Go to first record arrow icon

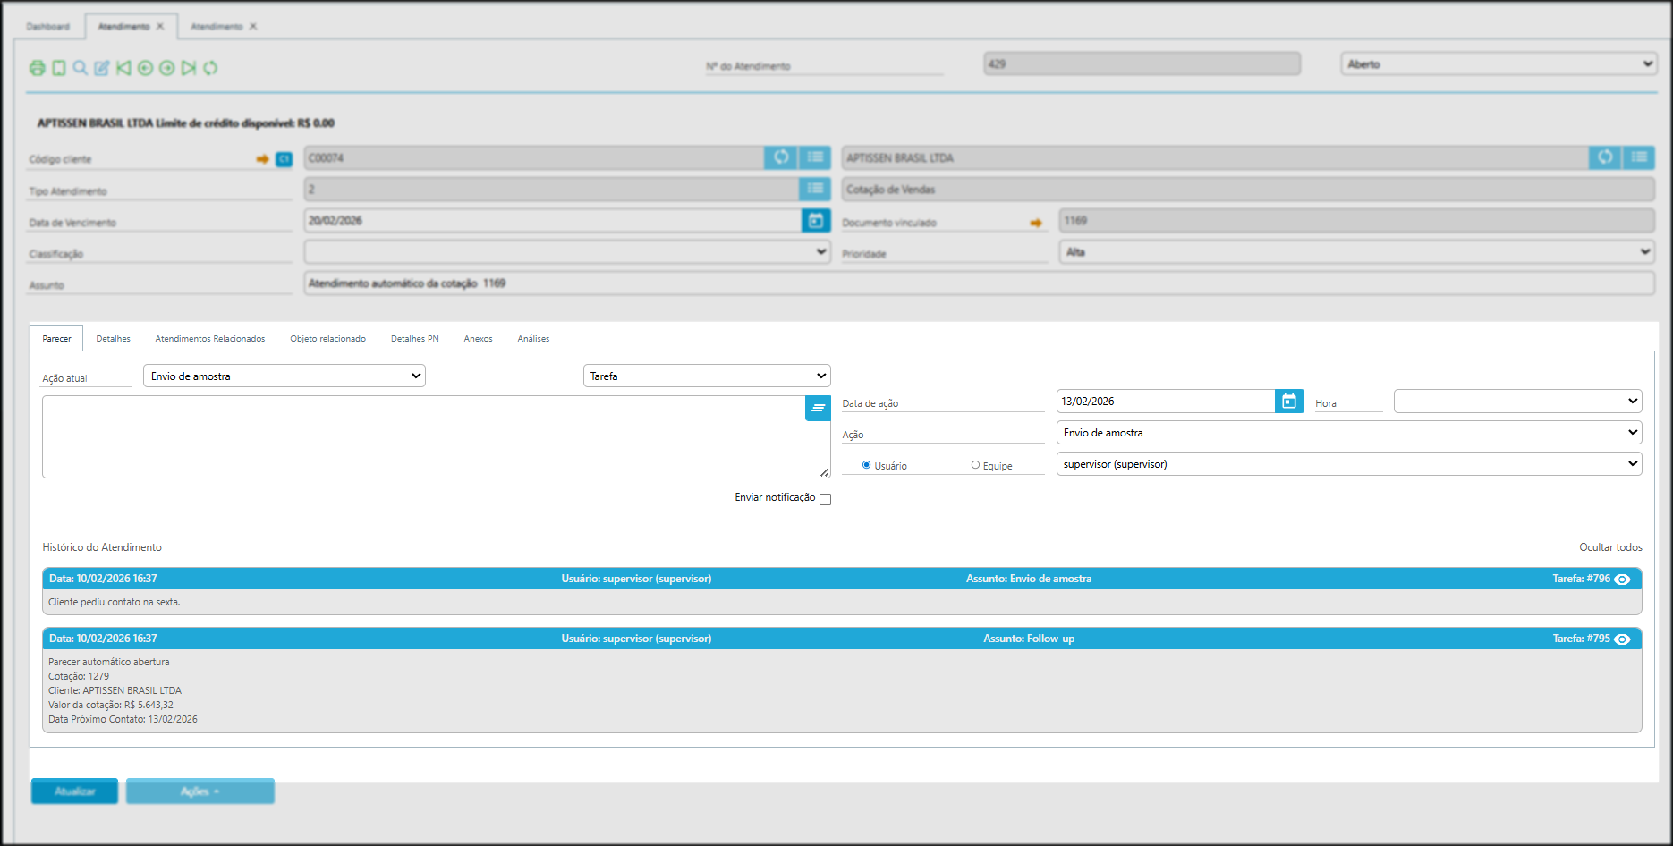click(123, 68)
